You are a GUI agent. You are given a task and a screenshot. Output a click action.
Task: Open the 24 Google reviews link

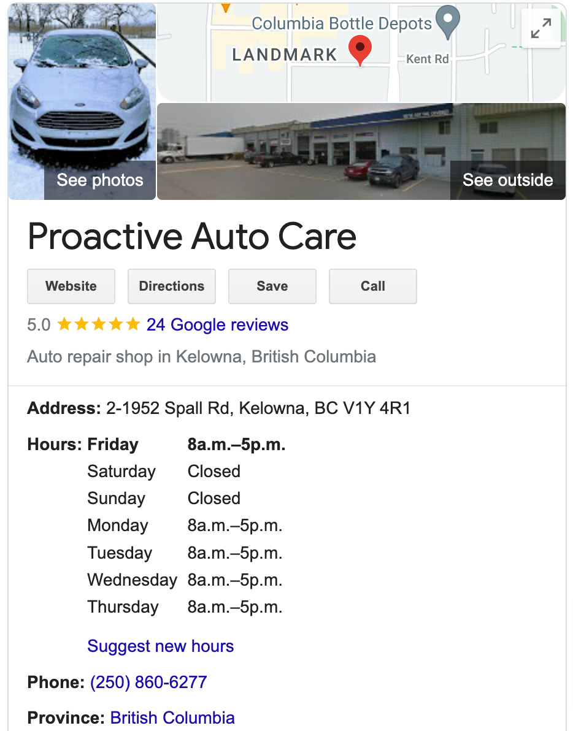point(217,324)
